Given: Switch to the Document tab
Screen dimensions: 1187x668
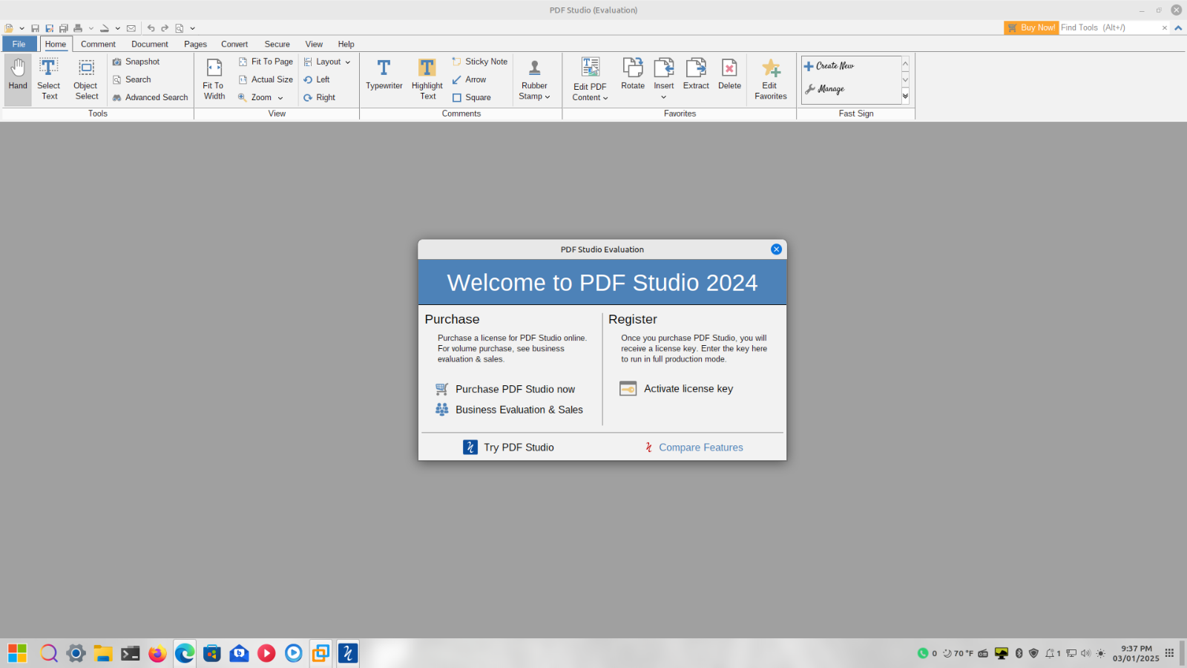Looking at the screenshot, I should (150, 44).
